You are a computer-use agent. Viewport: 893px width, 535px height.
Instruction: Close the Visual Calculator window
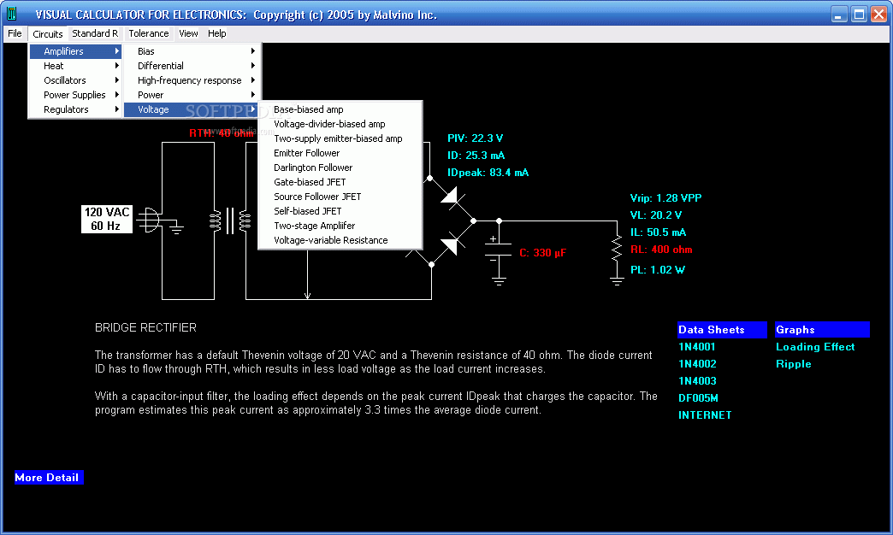[878, 15]
